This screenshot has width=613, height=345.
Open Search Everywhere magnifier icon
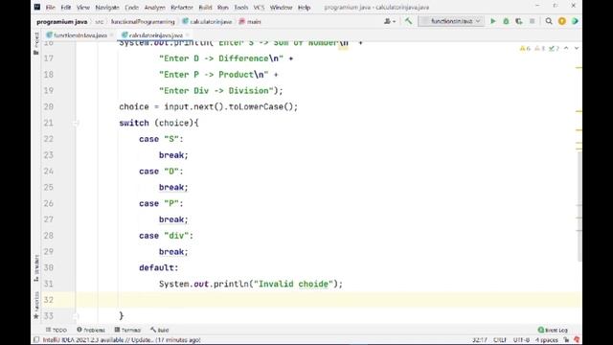click(x=549, y=21)
